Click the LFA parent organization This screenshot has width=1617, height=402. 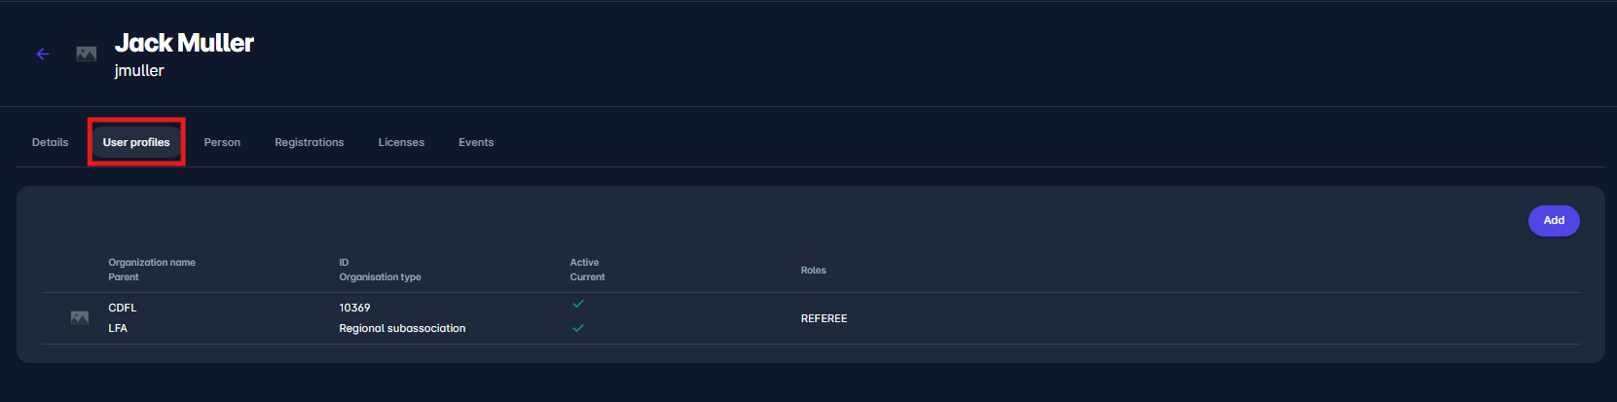pos(118,328)
